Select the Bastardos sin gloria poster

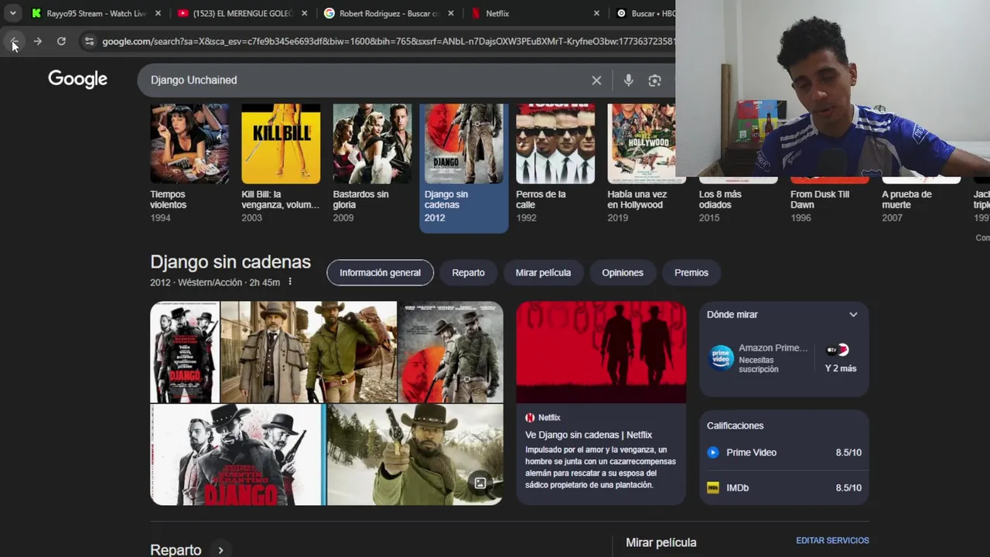pos(372,144)
